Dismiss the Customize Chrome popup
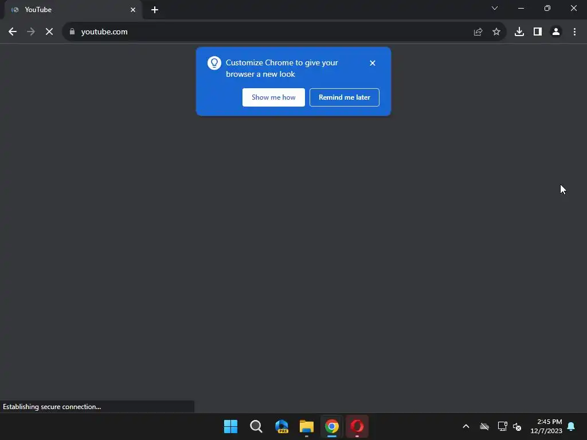The height and width of the screenshot is (440, 587). coord(373,63)
